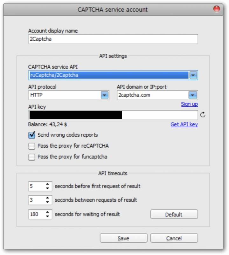
Task: Click the 2captcha.com domain text
Action: coord(134,95)
